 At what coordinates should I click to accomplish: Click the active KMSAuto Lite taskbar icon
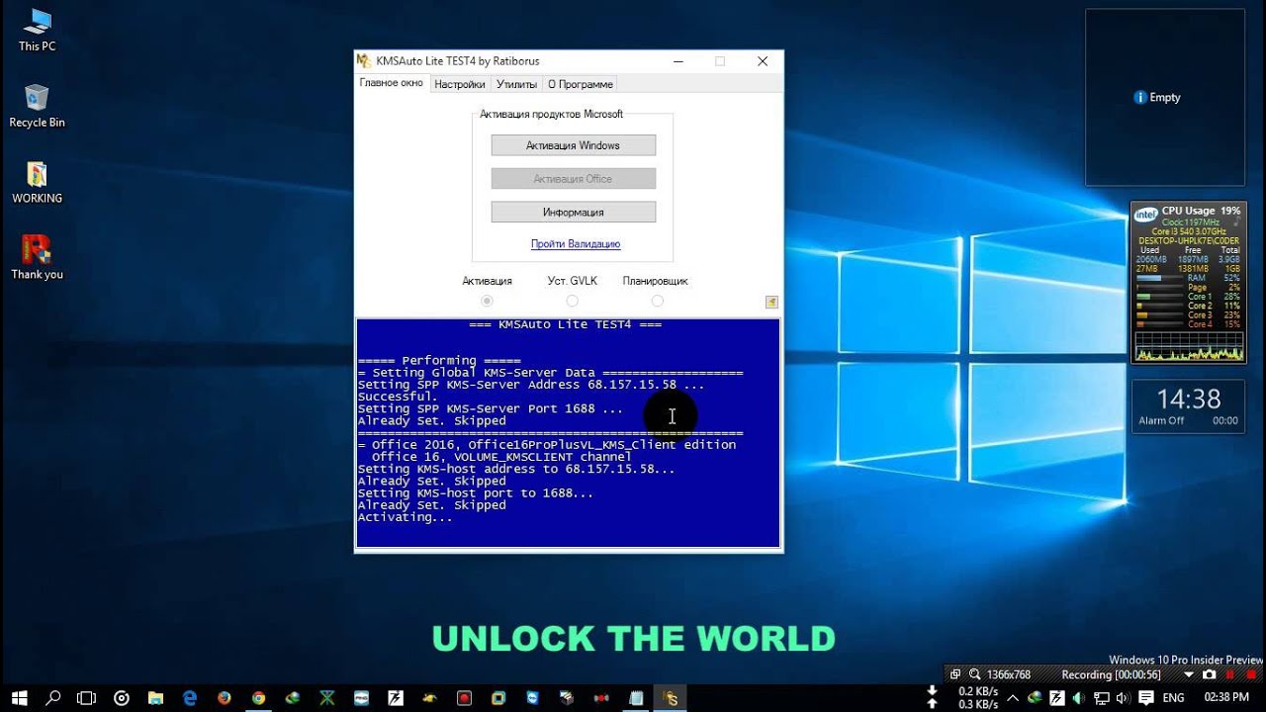(x=672, y=697)
